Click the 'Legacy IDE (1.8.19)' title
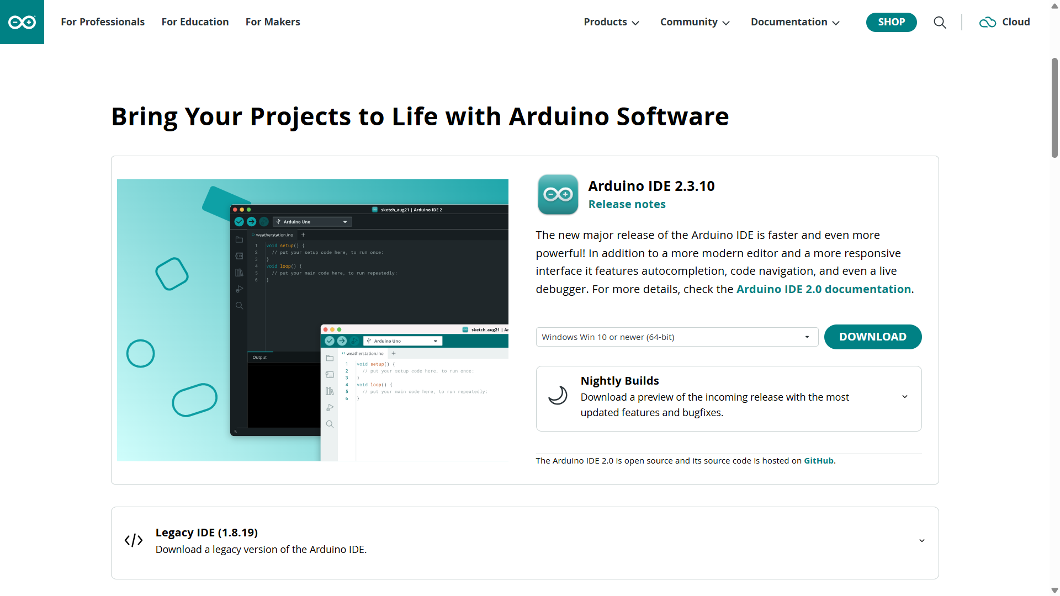 [x=206, y=533]
